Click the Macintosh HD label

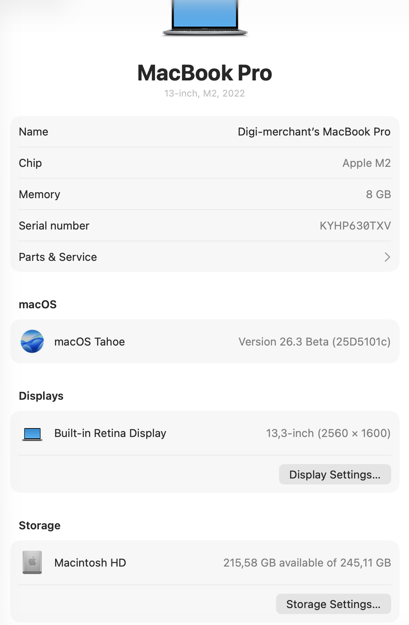[x=90, y=563]
